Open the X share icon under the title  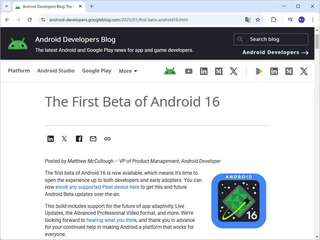click(x=64, y=139)
